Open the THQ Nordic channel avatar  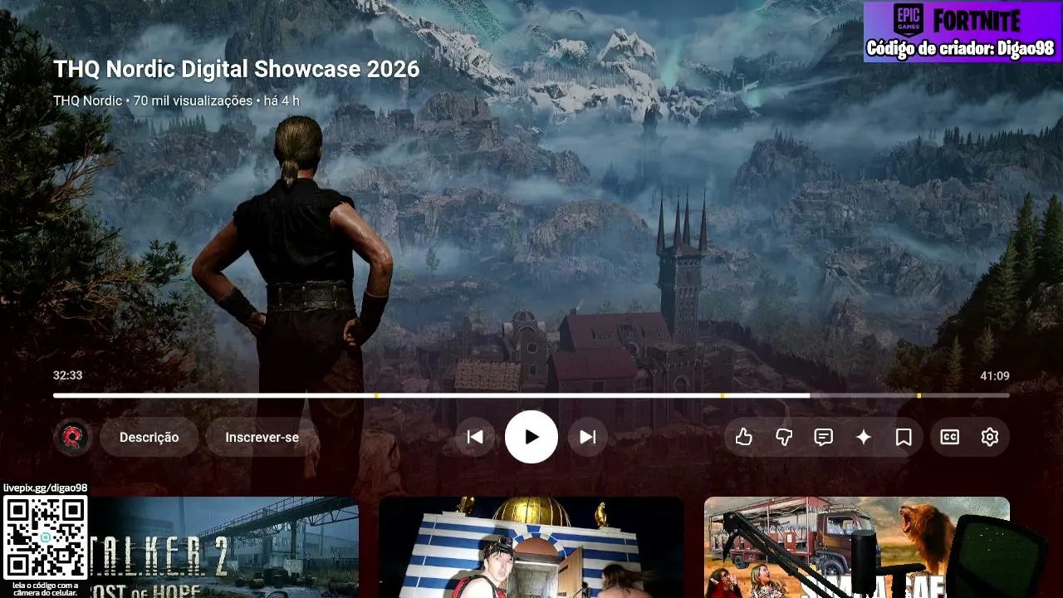73,437
